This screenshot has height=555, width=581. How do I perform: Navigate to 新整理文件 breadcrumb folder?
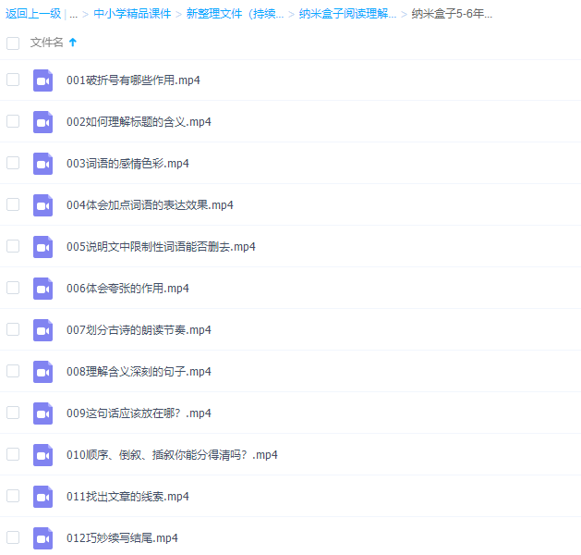coord(235,14)
